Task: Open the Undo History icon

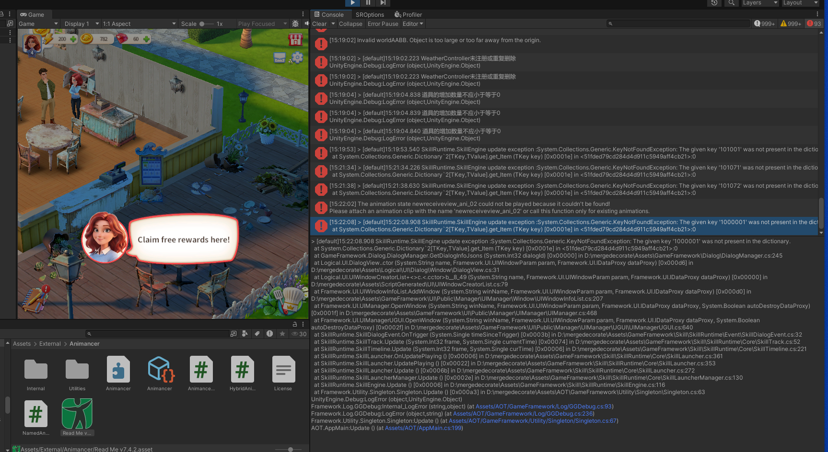Action: click(714, 3)
